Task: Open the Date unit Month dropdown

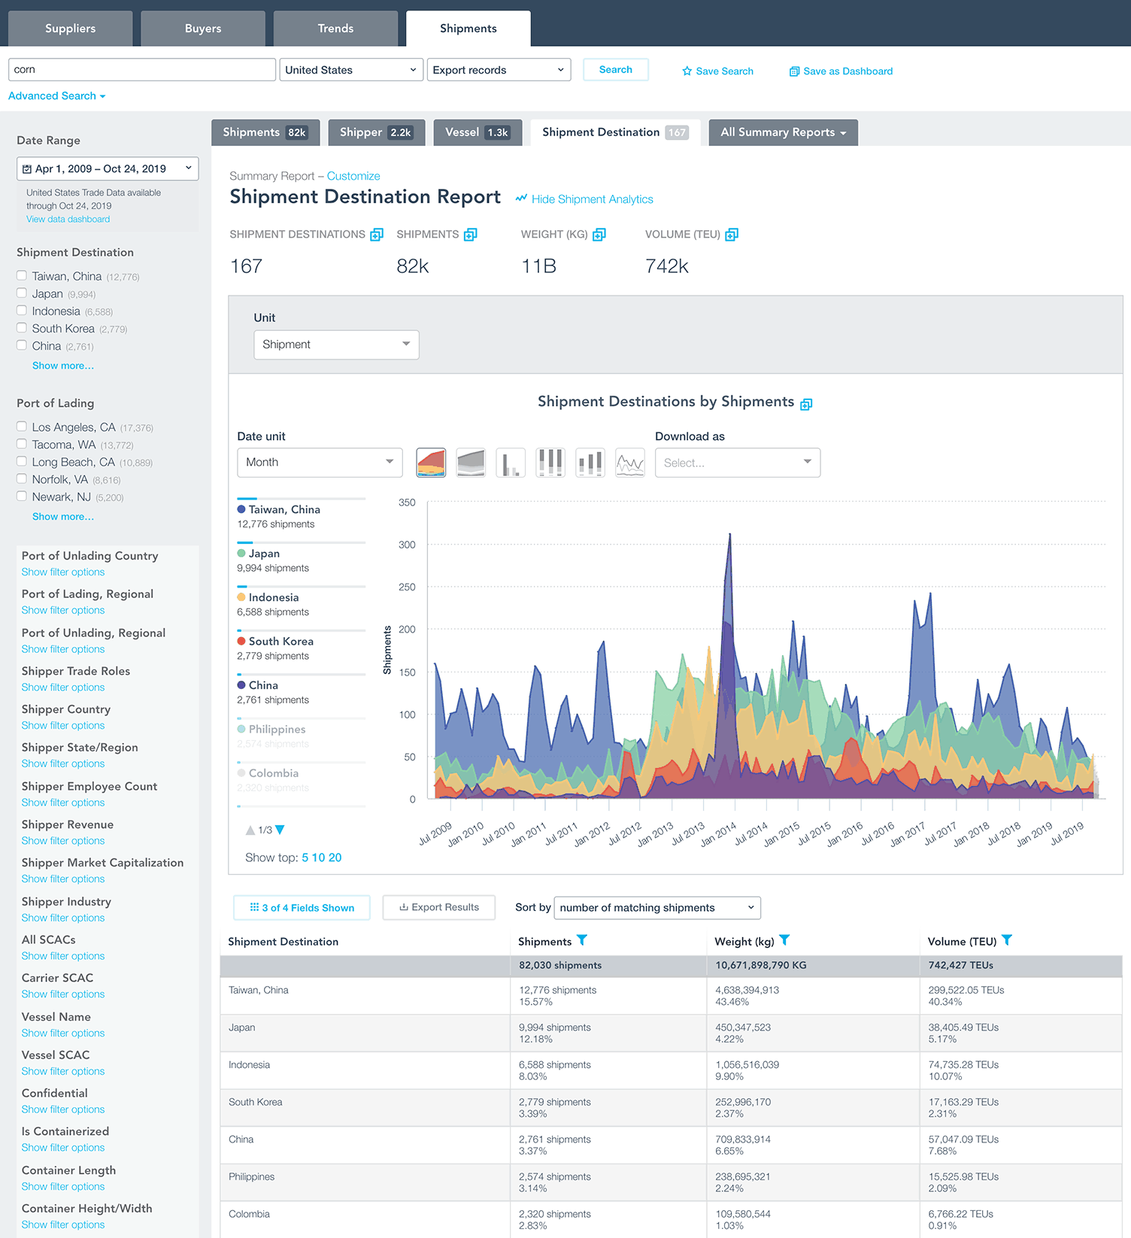Action: pyautogui.click(x=320, y=463)
